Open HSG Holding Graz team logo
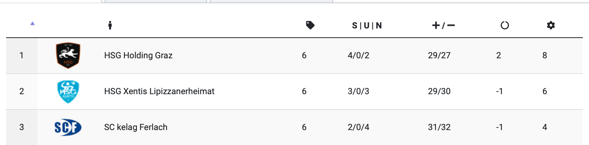Image resolution: width=589 pixels, height=145 pixels. (68, 55)
